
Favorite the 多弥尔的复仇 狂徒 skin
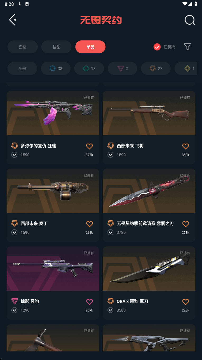90,146
